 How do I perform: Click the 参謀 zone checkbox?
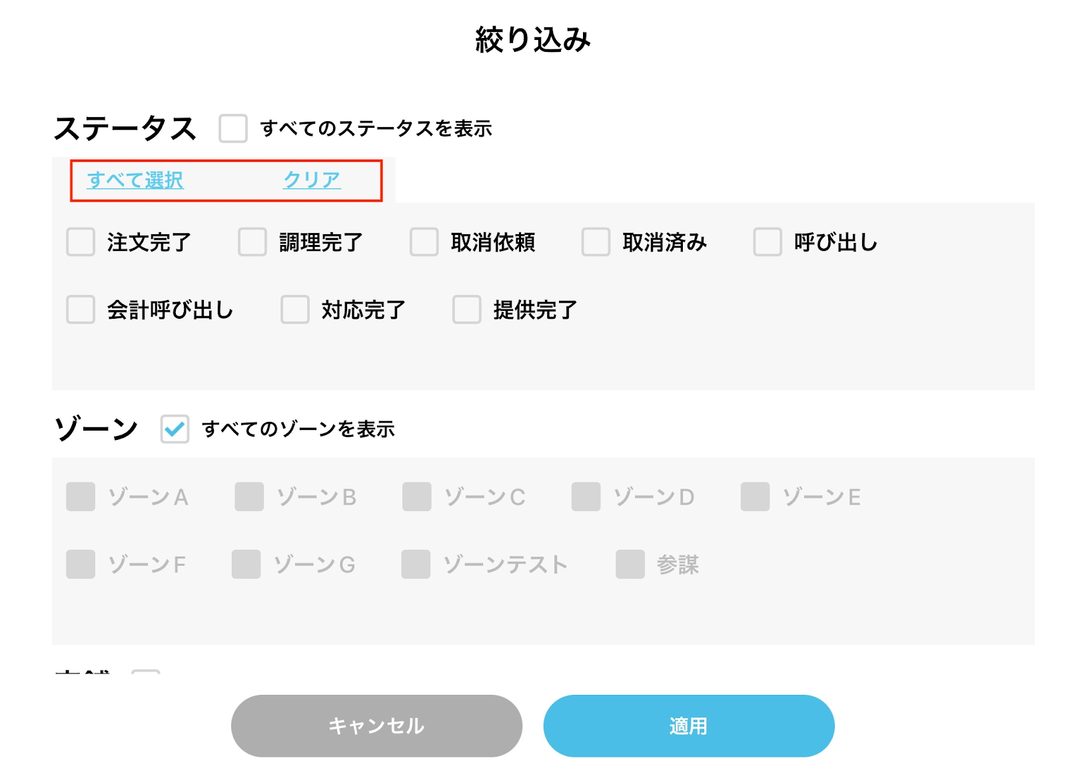coord(630,564)
